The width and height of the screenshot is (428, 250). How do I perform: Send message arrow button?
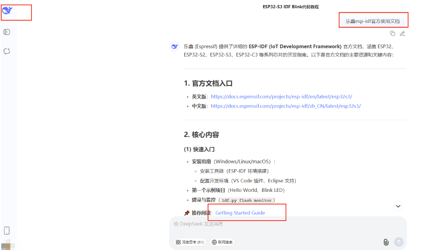[399, 242]
